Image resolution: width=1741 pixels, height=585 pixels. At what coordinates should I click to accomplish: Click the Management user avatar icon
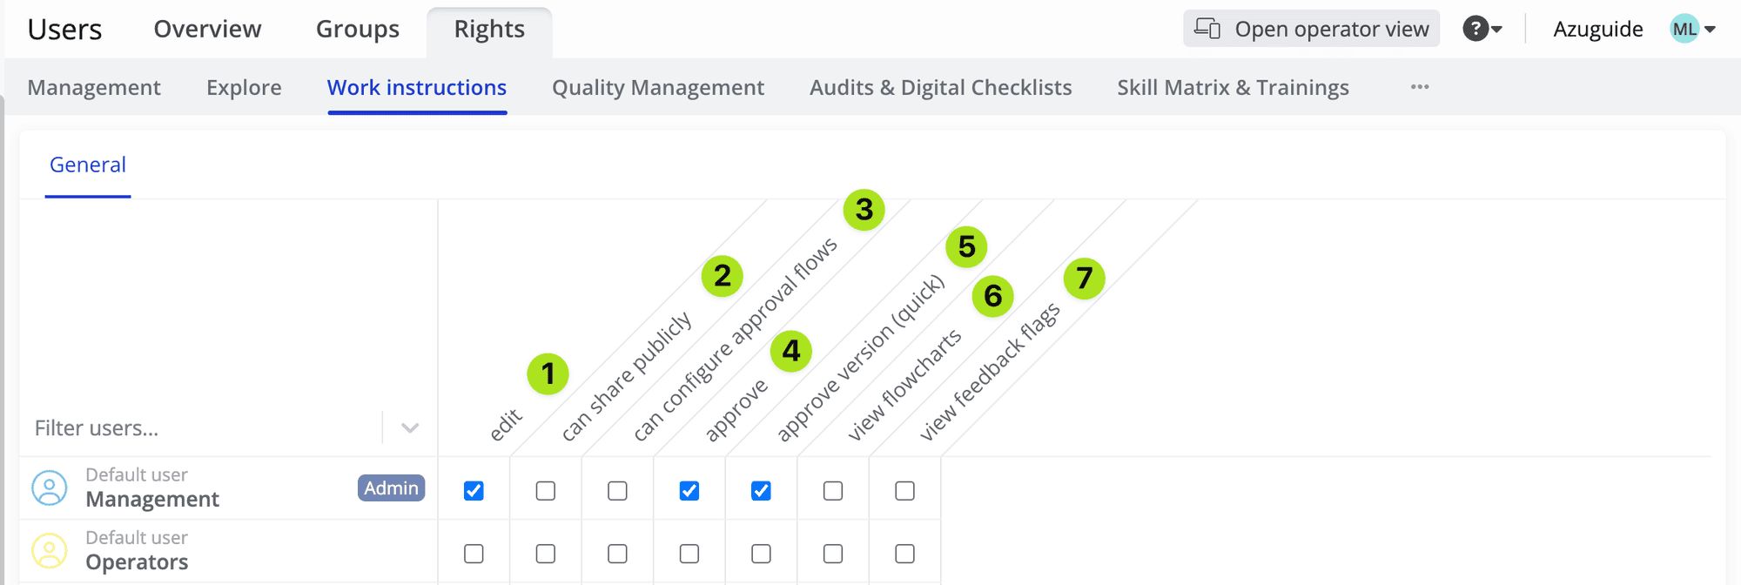(50, 488)
